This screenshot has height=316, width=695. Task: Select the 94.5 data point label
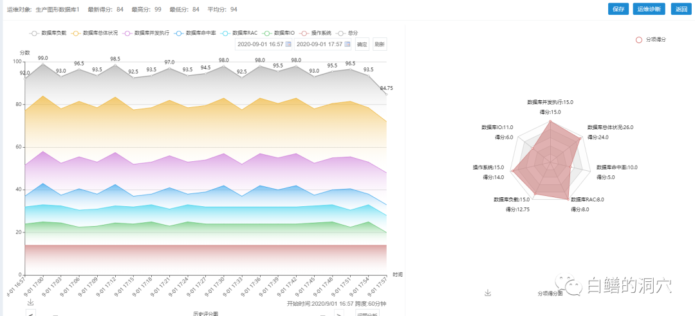(206, 67)
